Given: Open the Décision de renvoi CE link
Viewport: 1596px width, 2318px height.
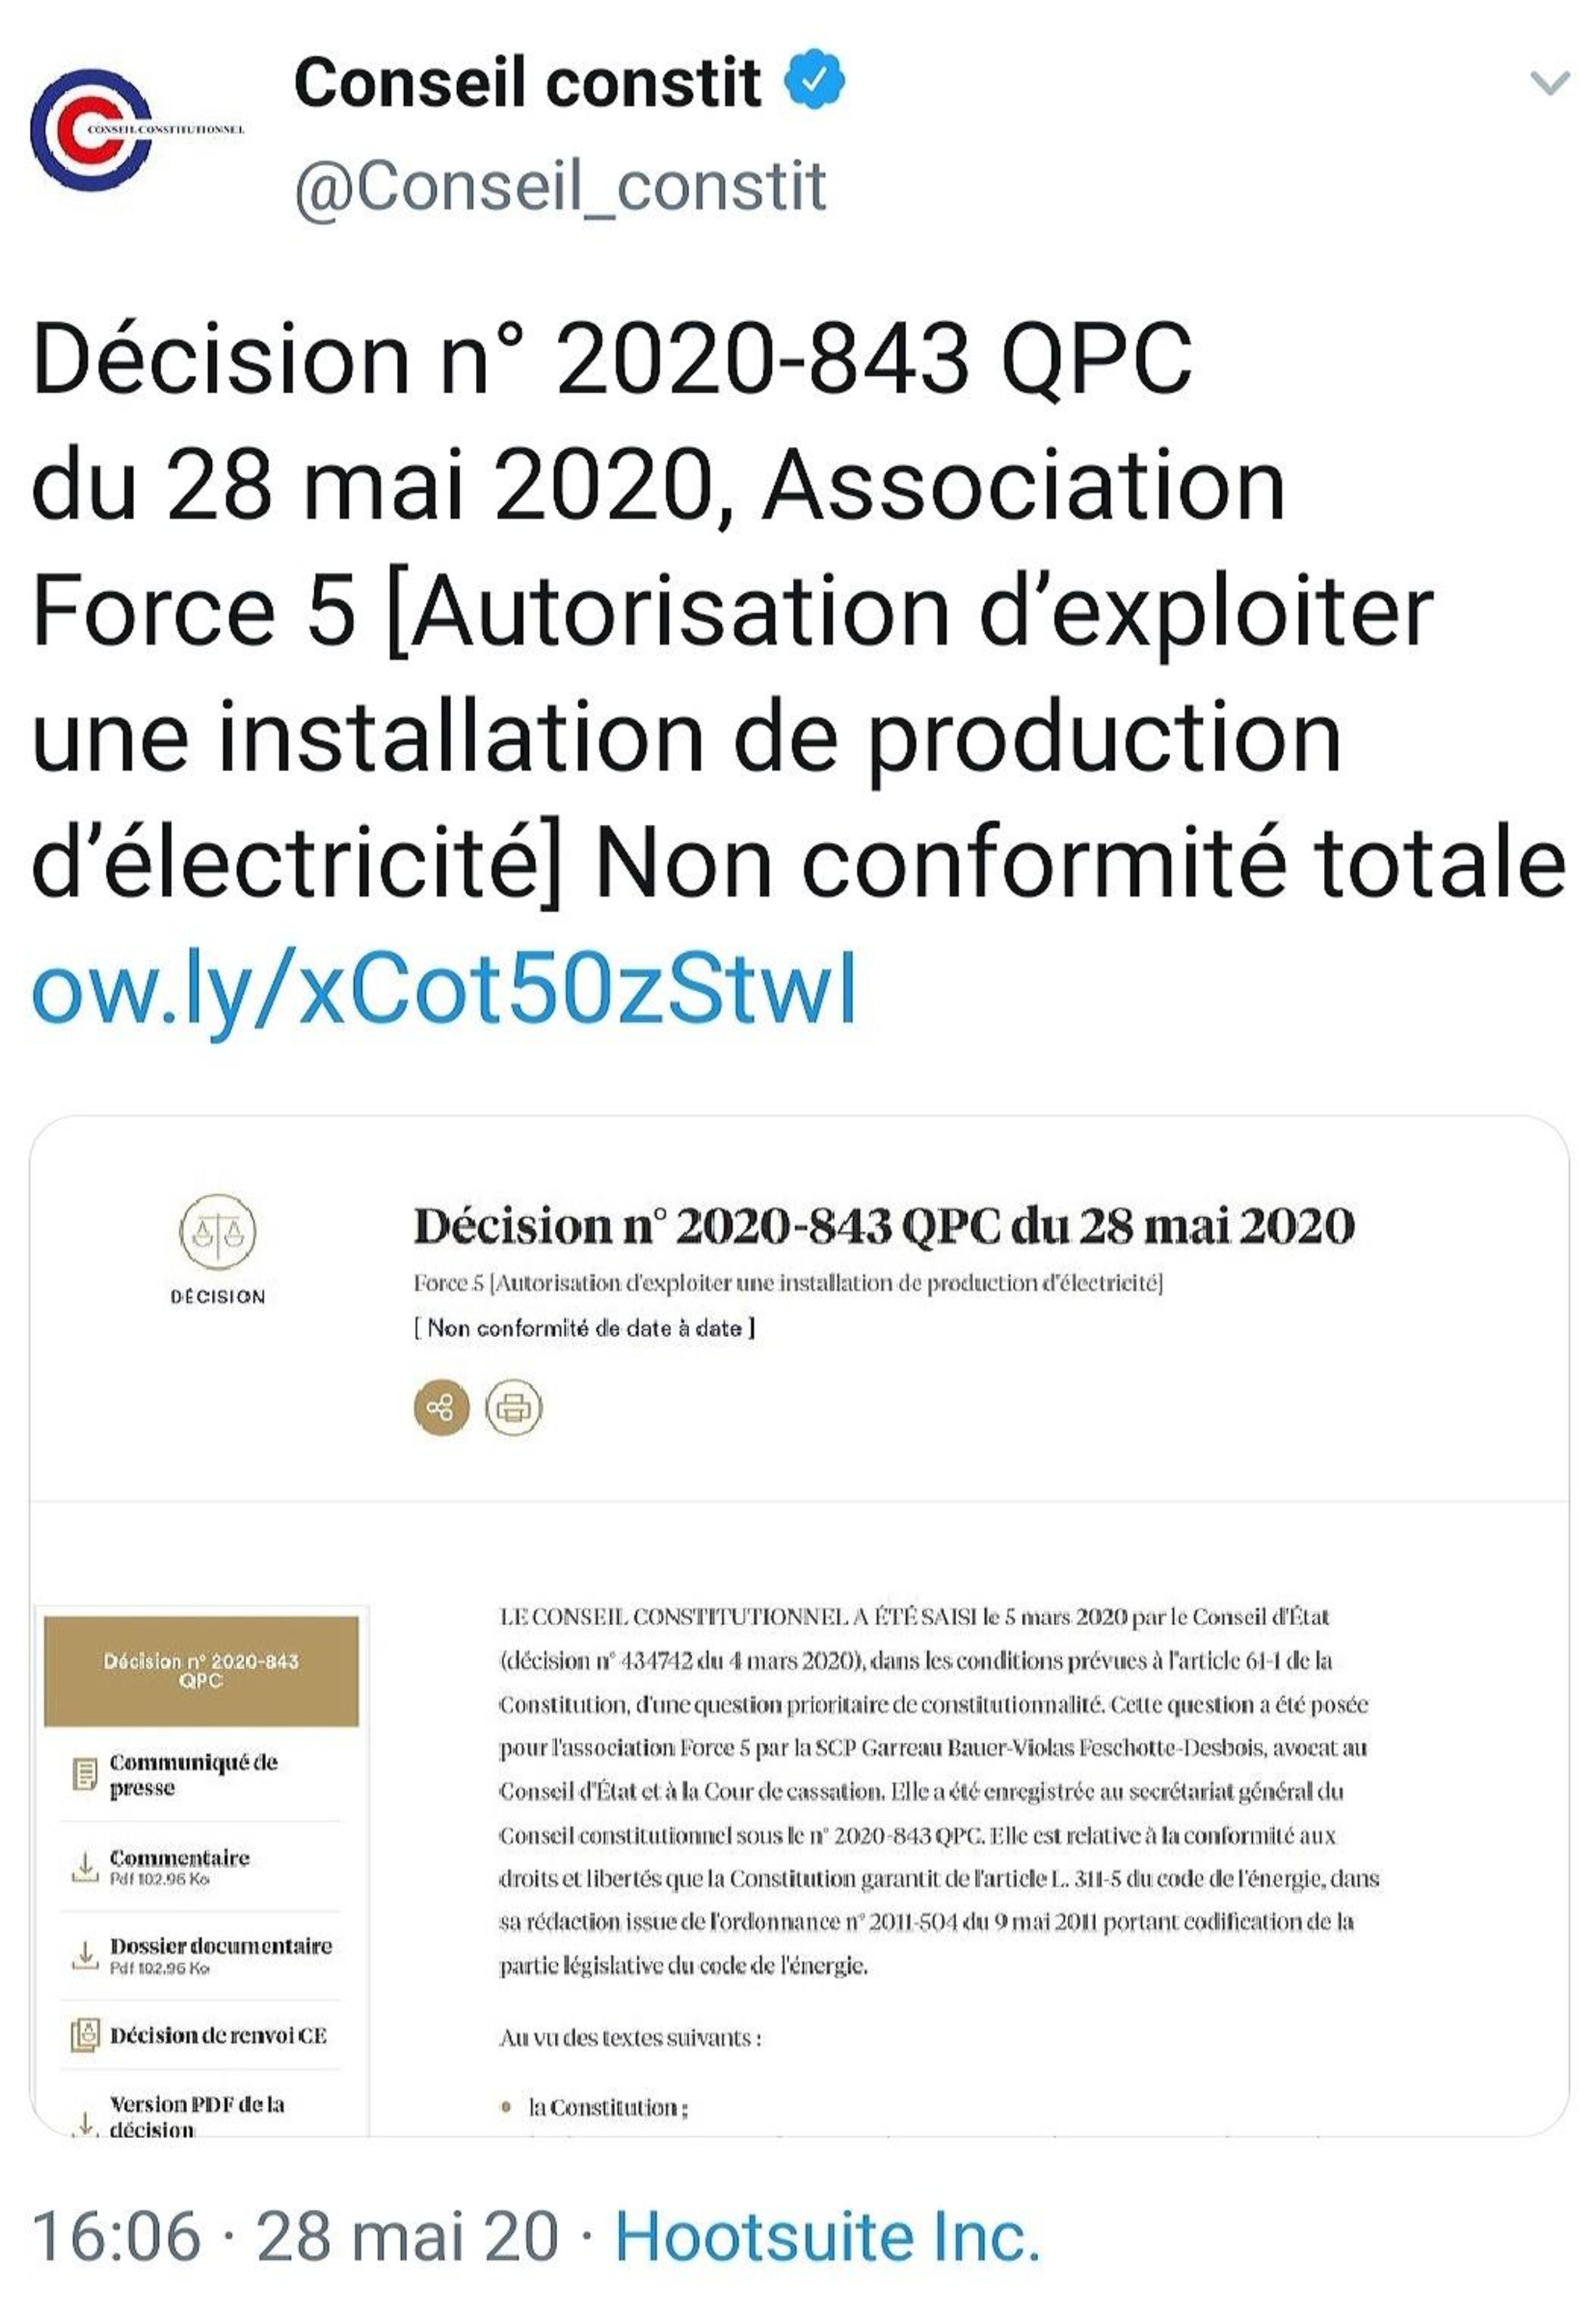Looking at the screenshot, I should tap(218, 2035).
